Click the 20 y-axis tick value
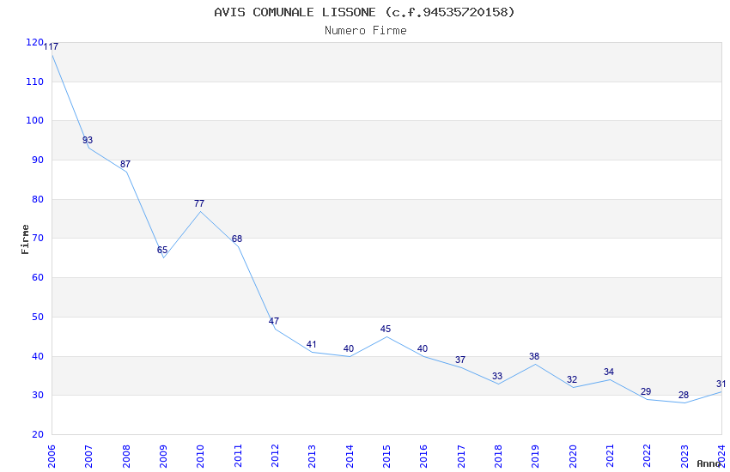730x472 pixels. click(x=38, y=435)
